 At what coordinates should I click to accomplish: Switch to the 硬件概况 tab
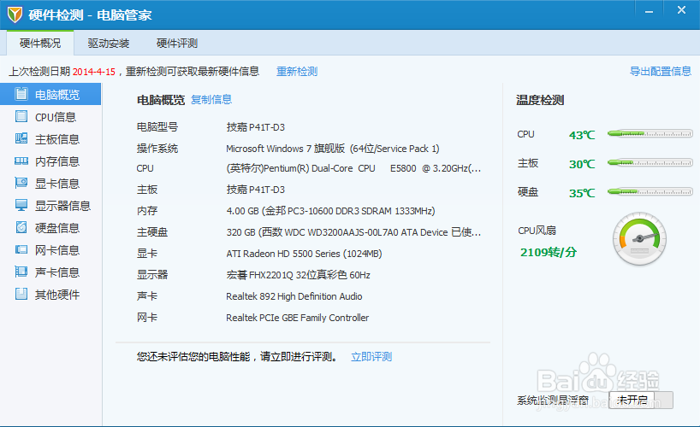click(x=40, y=44)
